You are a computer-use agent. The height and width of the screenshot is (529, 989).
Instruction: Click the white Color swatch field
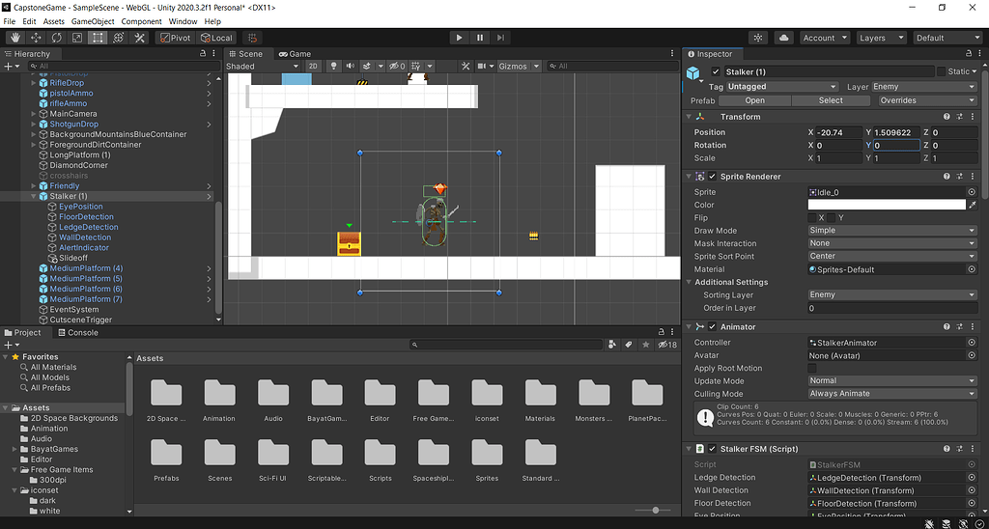coord(886,205)
